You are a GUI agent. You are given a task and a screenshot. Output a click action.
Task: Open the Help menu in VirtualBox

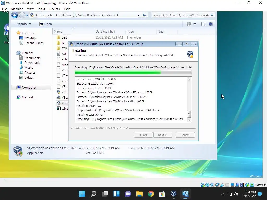coord(67,9)
